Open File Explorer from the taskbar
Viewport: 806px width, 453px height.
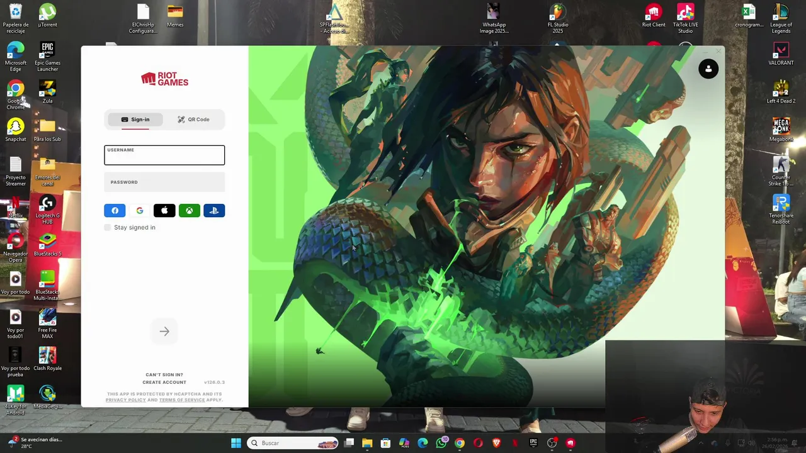367,443
